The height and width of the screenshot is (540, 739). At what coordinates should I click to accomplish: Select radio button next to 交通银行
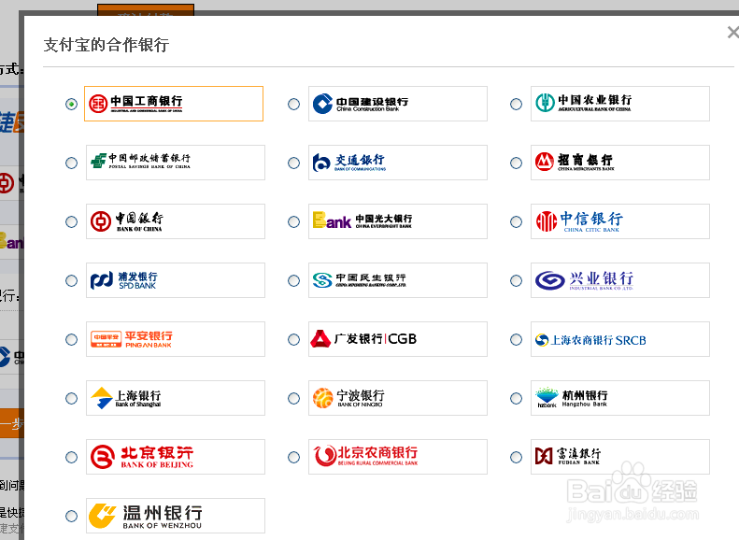click(x=293, y=163)
